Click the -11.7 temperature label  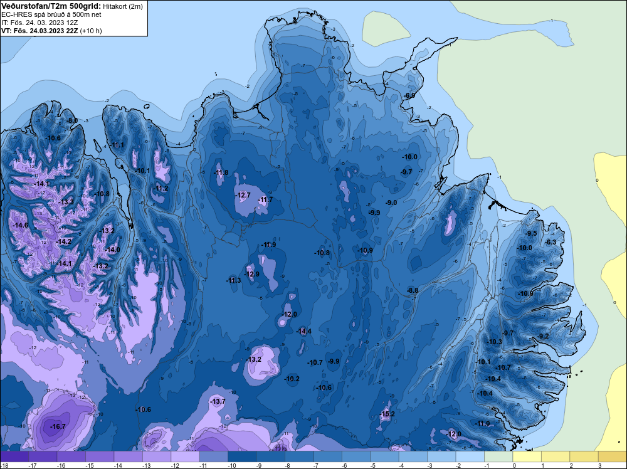(x=265, y=199)
